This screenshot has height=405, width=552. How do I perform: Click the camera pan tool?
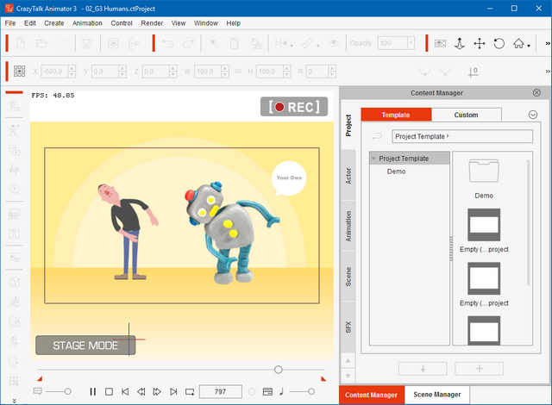pyautogui.click(x=480, y=43)
